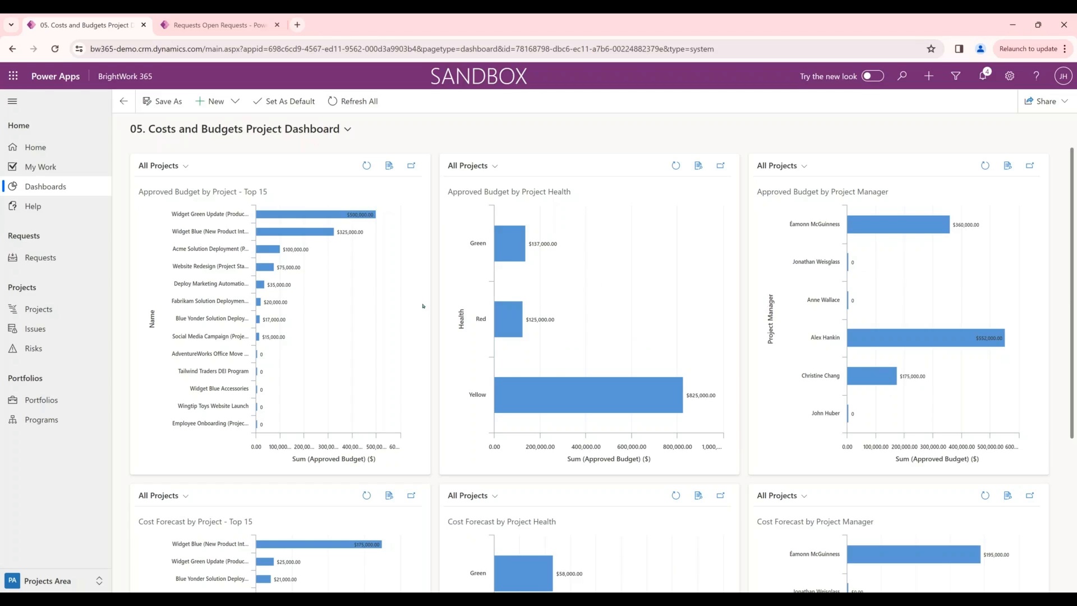Viewport: 1077px width, 606px height.
Task: Click the dashboard vertical scrollbar
Action: [1071, 292]
